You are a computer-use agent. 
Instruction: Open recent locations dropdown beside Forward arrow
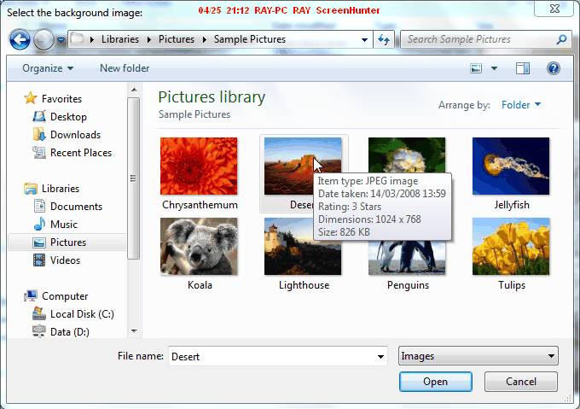tap(61, 39)
